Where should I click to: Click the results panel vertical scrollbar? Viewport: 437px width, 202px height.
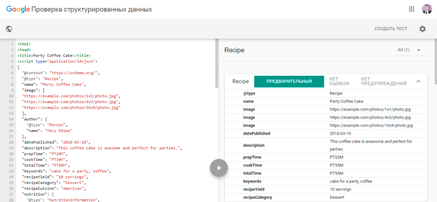pos(435,61)
